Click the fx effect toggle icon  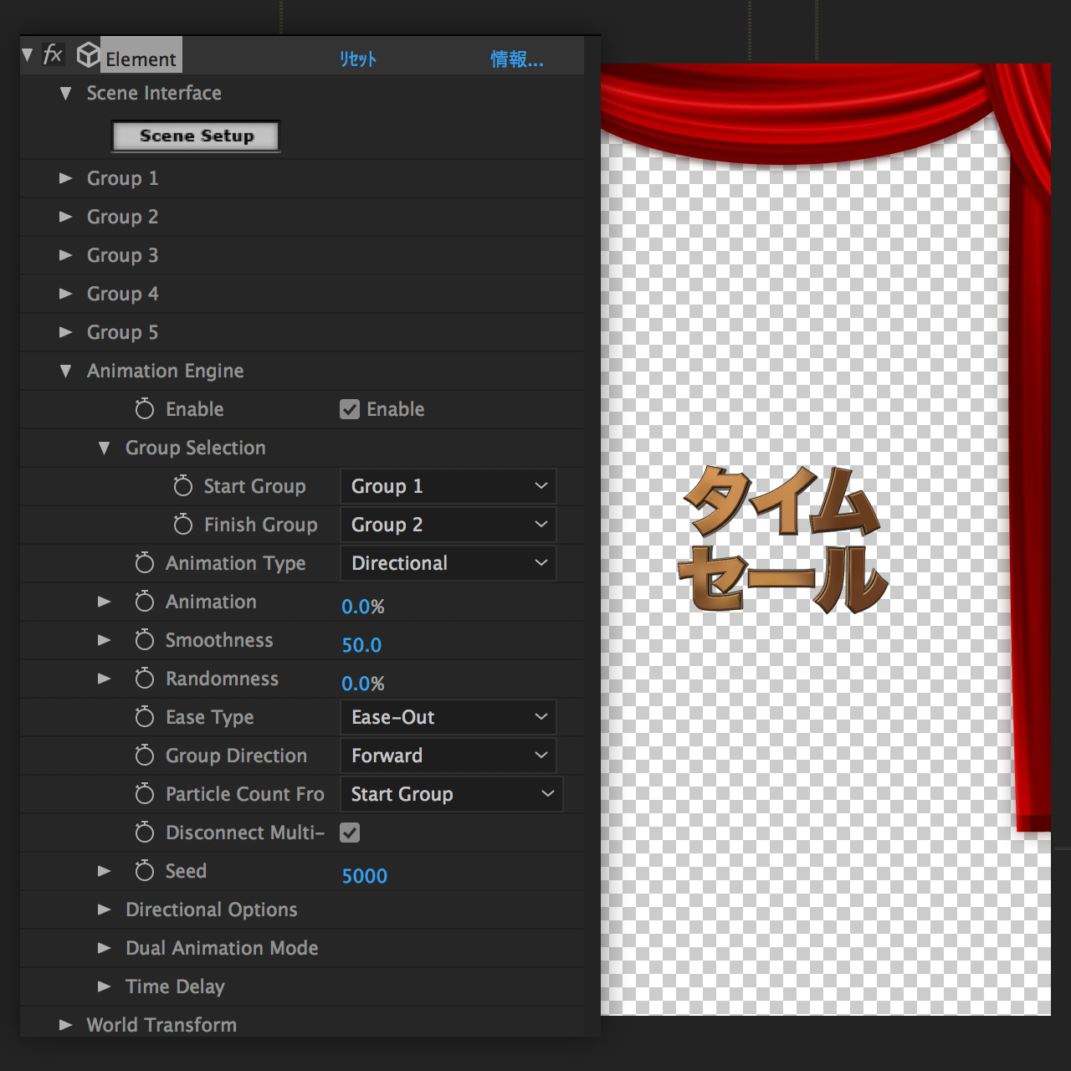coord(53,55)
